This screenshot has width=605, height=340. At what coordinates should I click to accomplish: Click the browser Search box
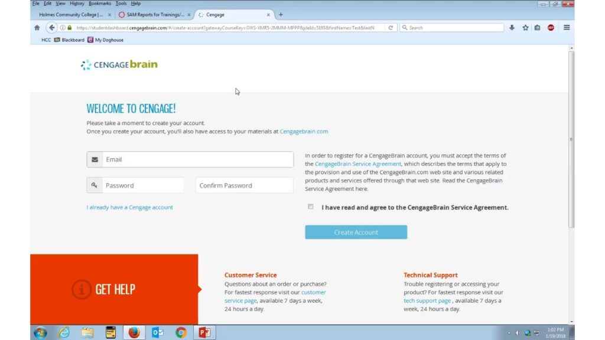(451, 28)
